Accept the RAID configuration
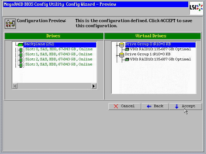The height and width of the screenshot is (154, 206). click(186, 106)
